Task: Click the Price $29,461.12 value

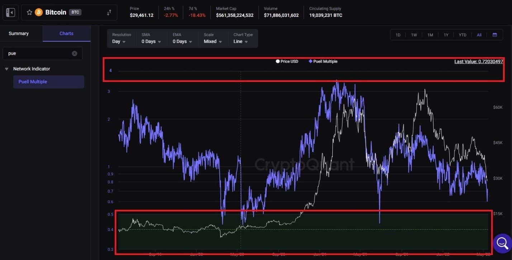Action: click(142, 15)
